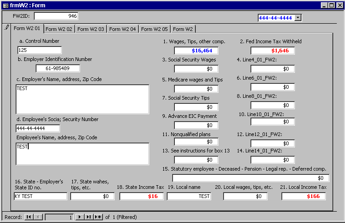The width and height of the screenshot is (345, 223).
Task: Open the SSN 444-44-4444 dropdown arrow
Action: coord(298,18)
